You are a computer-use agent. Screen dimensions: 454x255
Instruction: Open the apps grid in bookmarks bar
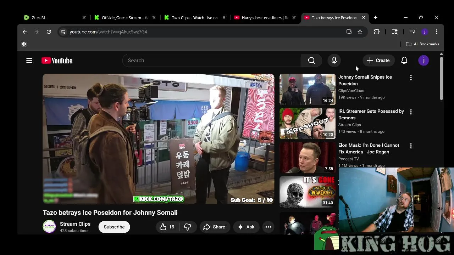[24, 44]
